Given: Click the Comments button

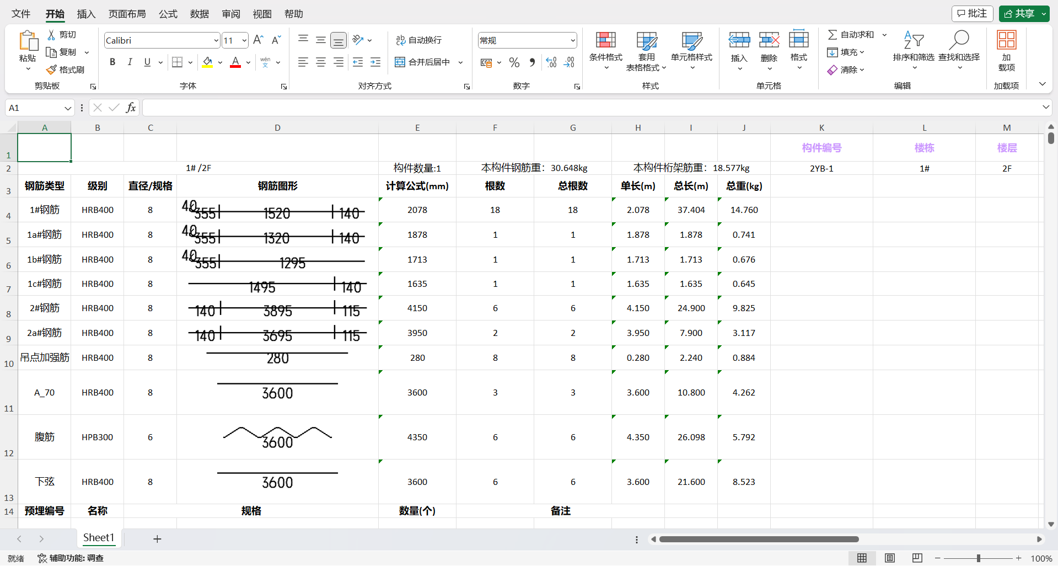Looking at the screenshot, I should pos(972,14).
